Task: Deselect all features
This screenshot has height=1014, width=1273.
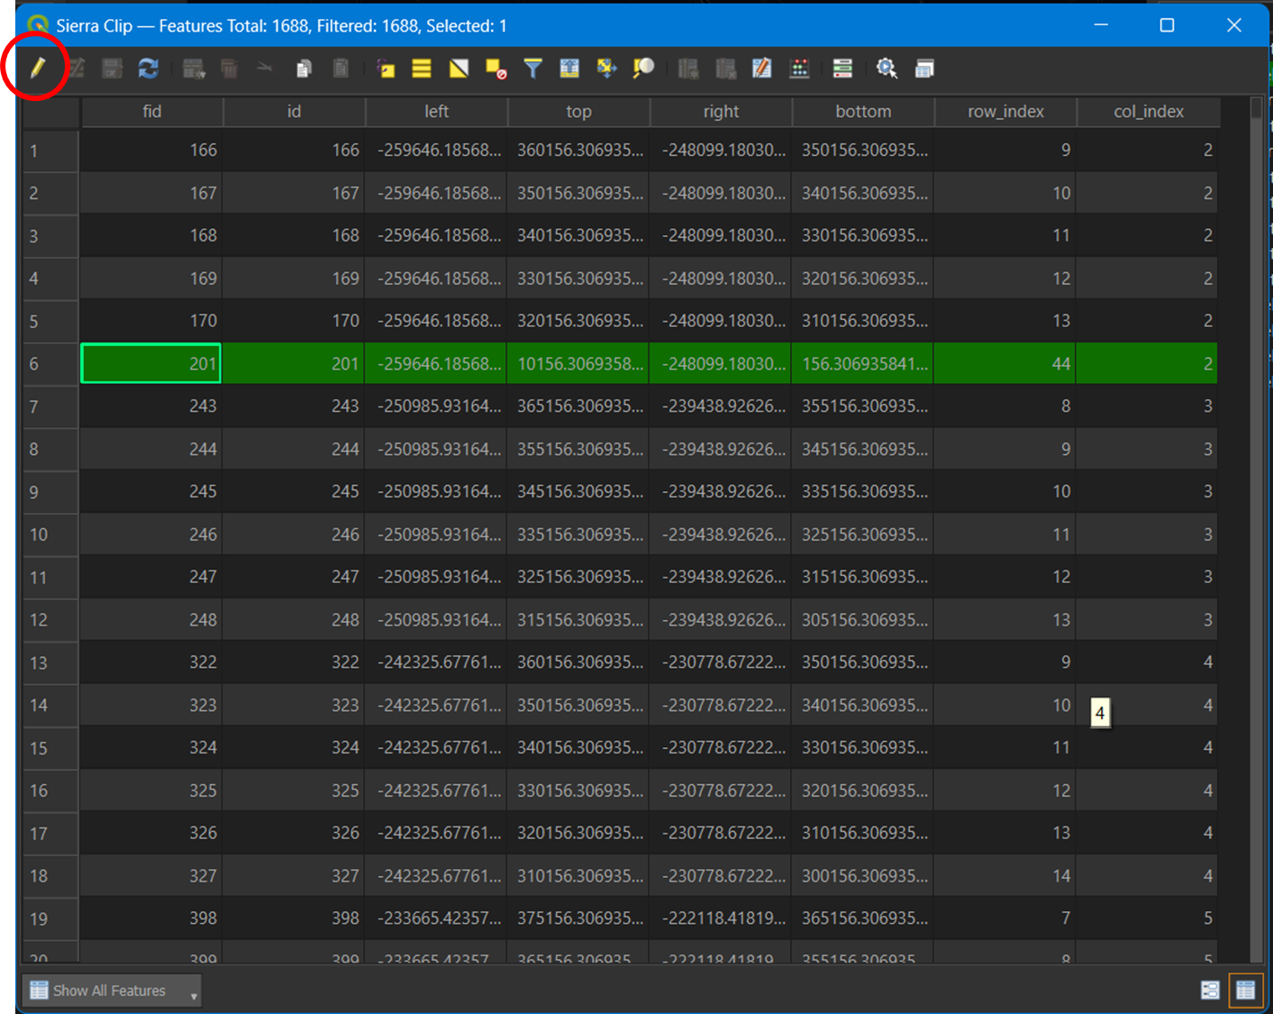Action: (494, 69)
